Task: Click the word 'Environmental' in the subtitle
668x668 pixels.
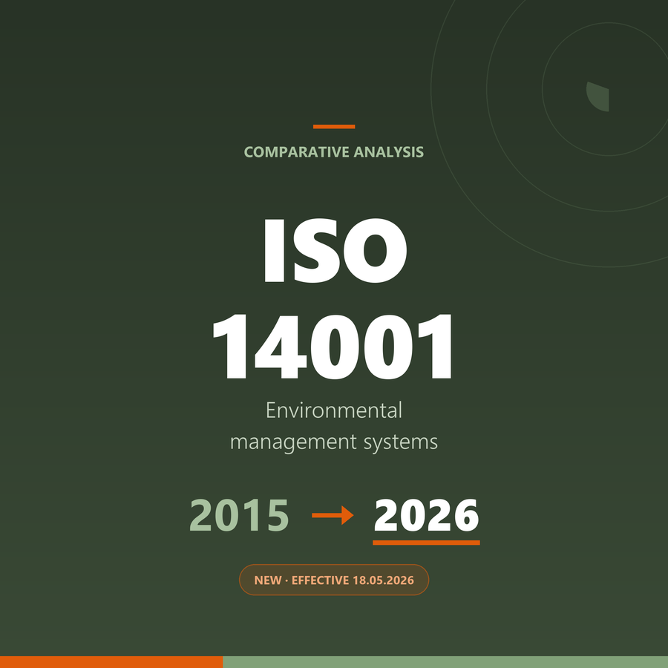Action: pos(334,410)
